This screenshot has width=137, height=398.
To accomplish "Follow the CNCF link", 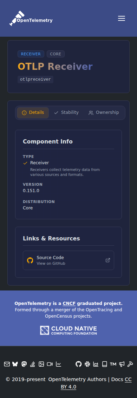I will coord(69,303).
